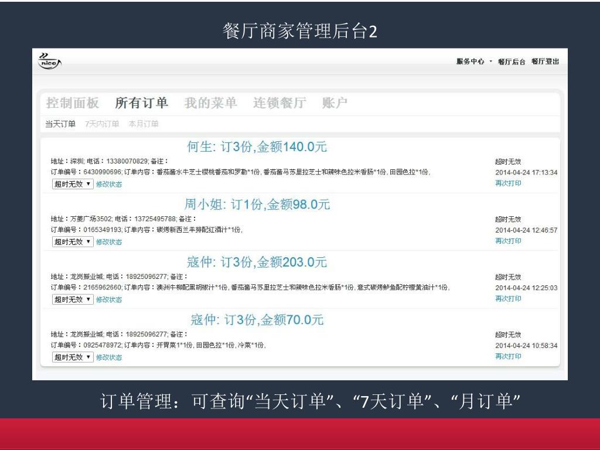This screenshot has height=450, width=600.
Task: Click phone number 13380070829
Action: pyautogui.click(x=127, y=161)
